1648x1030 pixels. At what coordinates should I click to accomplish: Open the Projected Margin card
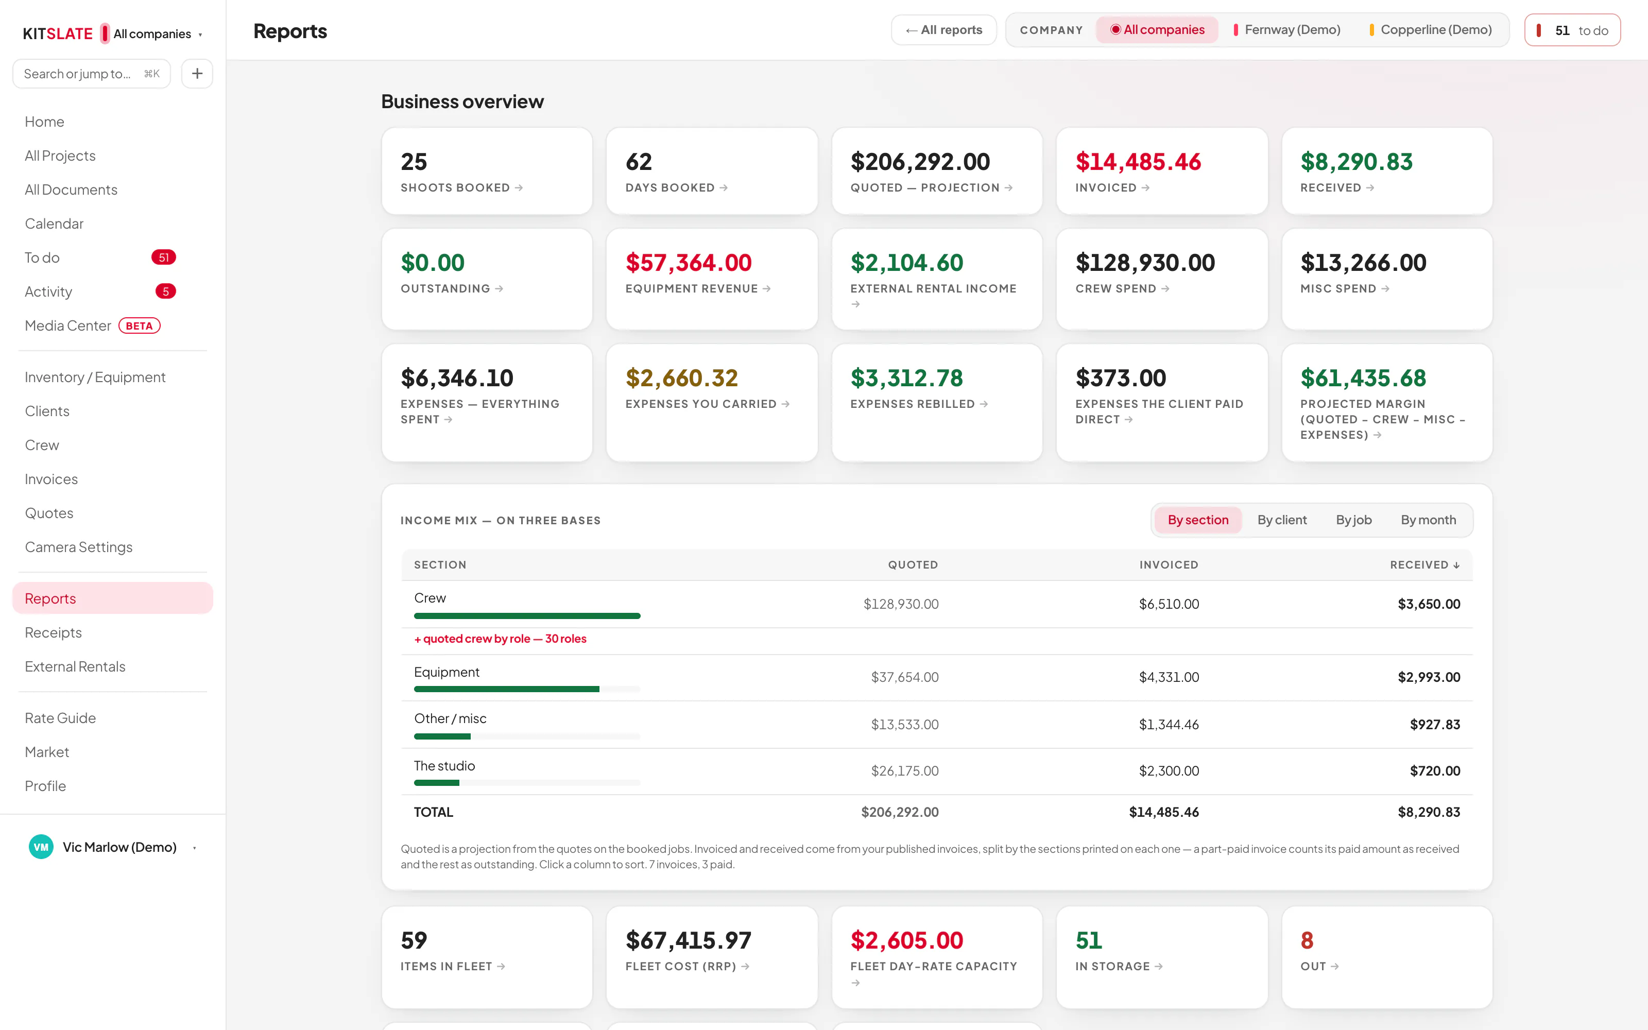(x=1386, y=403)
